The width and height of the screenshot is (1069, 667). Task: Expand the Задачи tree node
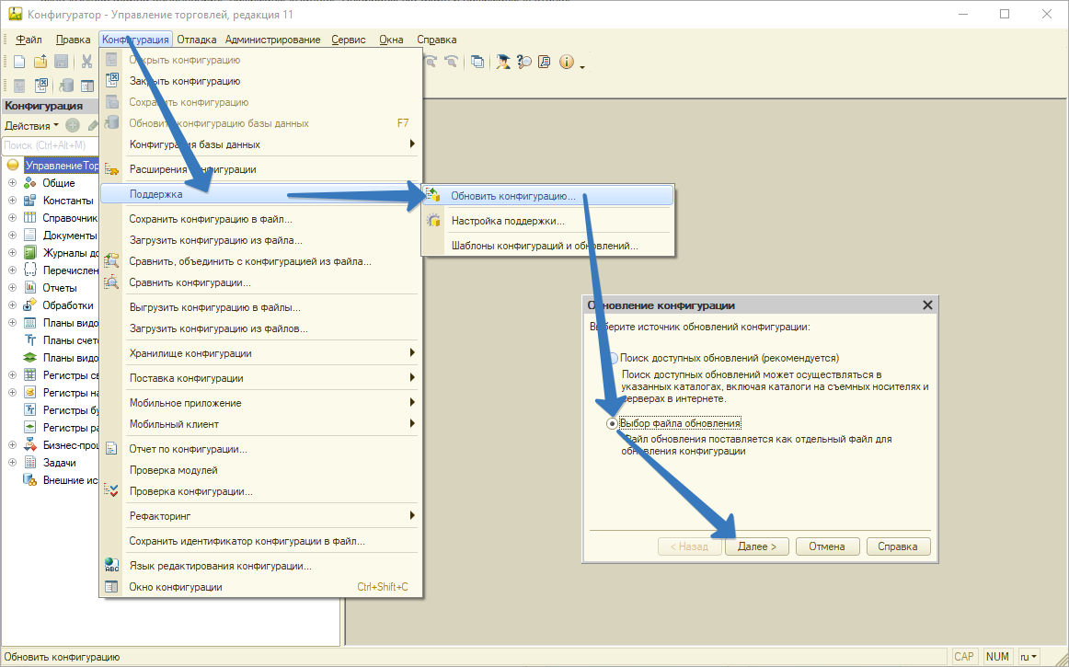tap(13, 463)
